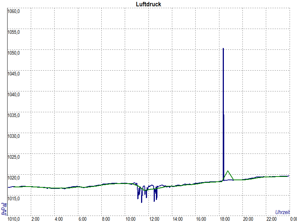Click the Uhrzeit axis label
Viewport: 297px width, 223px height.
click(x=283, y=212)
